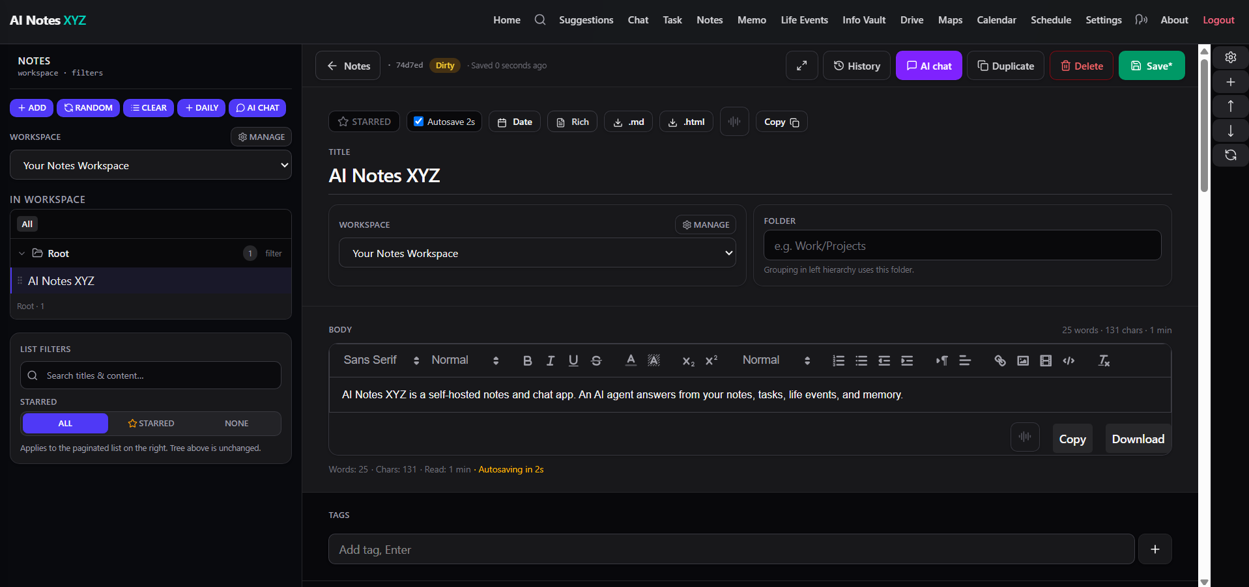Select ALL in starred filter
Image resolution: width=1249 pixels, height=587 pixels.
pyautogui.click(x=65, y=423)
